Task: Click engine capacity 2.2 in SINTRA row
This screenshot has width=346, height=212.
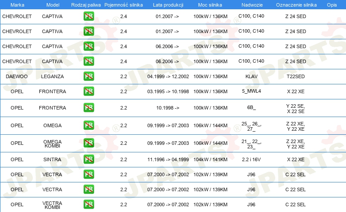Action: [x=123, y=159]
